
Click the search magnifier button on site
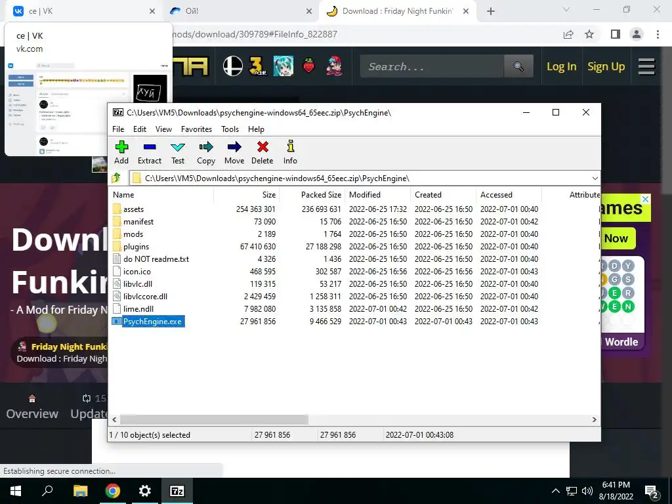coord(518,66)
